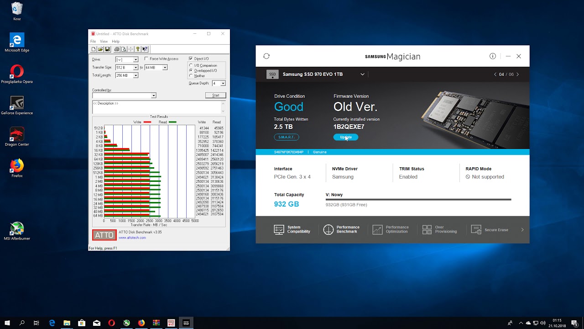Open the Recycle Bin (Kosz) desktop icon
Screen dimensions: 584x329
17,11
